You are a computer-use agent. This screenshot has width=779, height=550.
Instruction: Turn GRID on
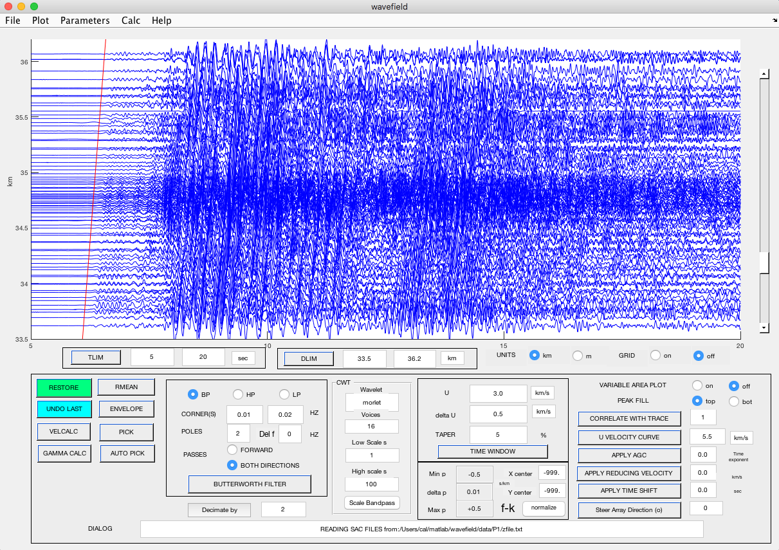point(655,355)
